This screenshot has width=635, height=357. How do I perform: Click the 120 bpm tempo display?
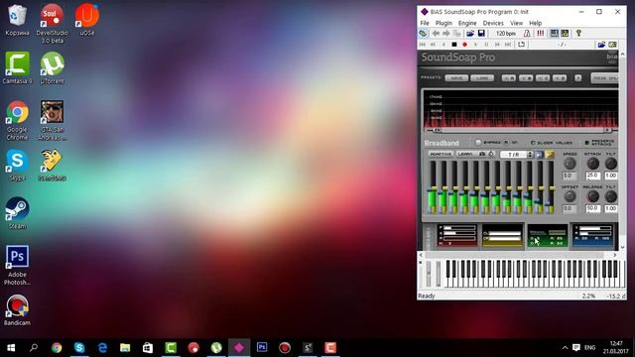tap(506, 33)
